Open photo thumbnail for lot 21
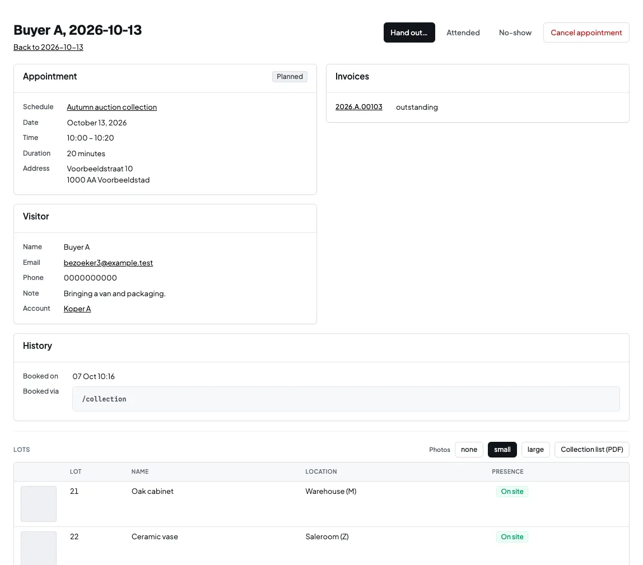The image size is (643, 565). (x=39, y=503)
